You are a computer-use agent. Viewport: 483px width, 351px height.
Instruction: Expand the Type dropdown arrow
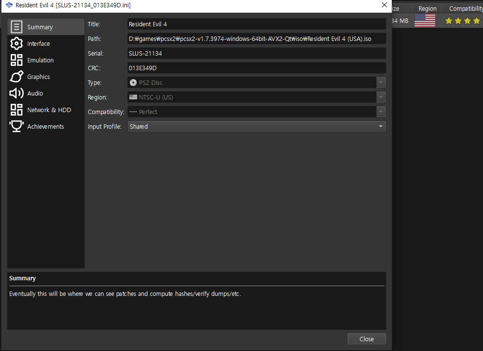coord(381,82)
